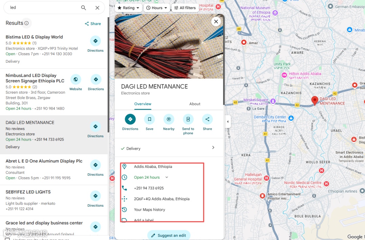
Task: Open the LED strips photo
Action: [x=169, y=46]
